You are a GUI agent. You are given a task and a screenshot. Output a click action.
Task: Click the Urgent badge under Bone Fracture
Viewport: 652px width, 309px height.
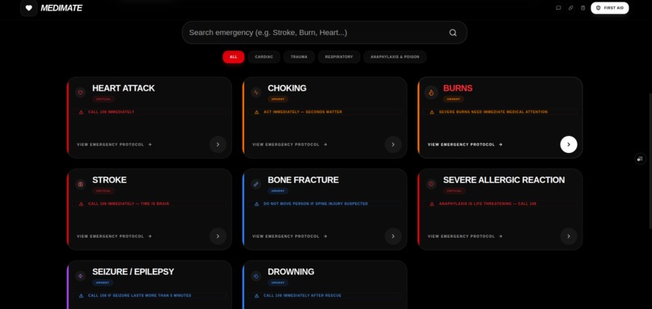[277, 192]
